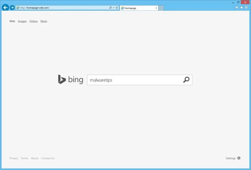Open the About footer link
Image resolution: width=251 pixels, height=170 pixels.
coord(35,158)
